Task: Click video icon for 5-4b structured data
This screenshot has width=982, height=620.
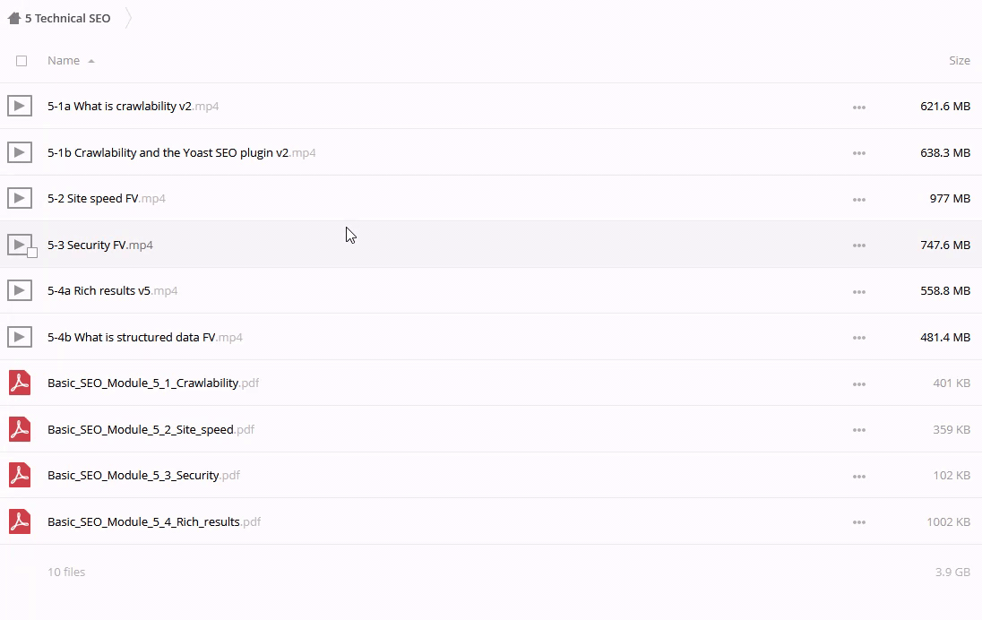Action: pos(19,337)
